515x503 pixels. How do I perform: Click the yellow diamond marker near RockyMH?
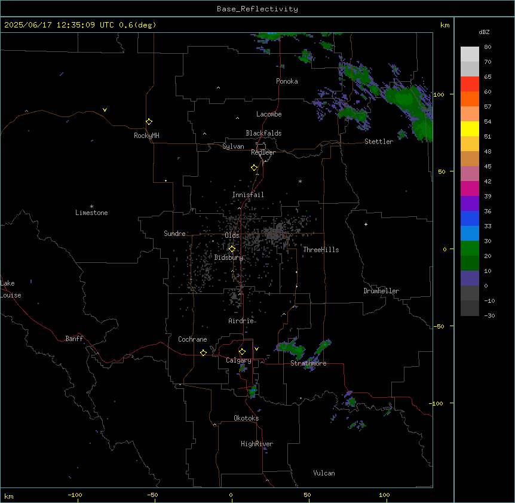click(x=149, y=122)
